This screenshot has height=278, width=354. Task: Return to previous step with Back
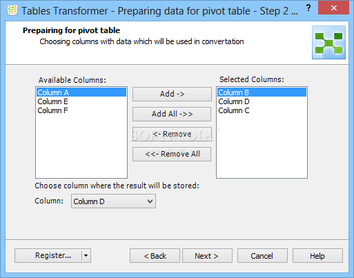click(x=155, y=255)
